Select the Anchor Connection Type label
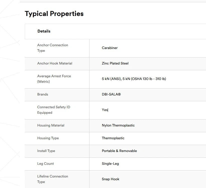Image resolution: width=206 pixels, height=188 pixels. (53, 48)
